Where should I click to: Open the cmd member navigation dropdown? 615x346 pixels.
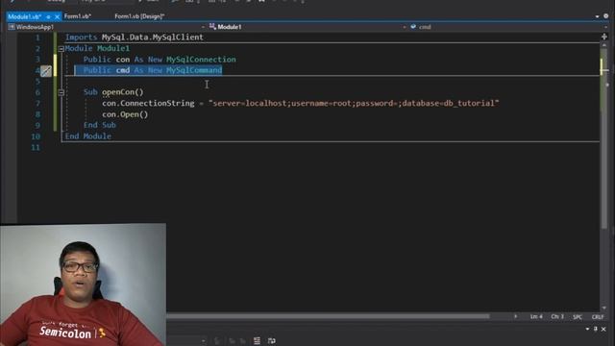508,27
